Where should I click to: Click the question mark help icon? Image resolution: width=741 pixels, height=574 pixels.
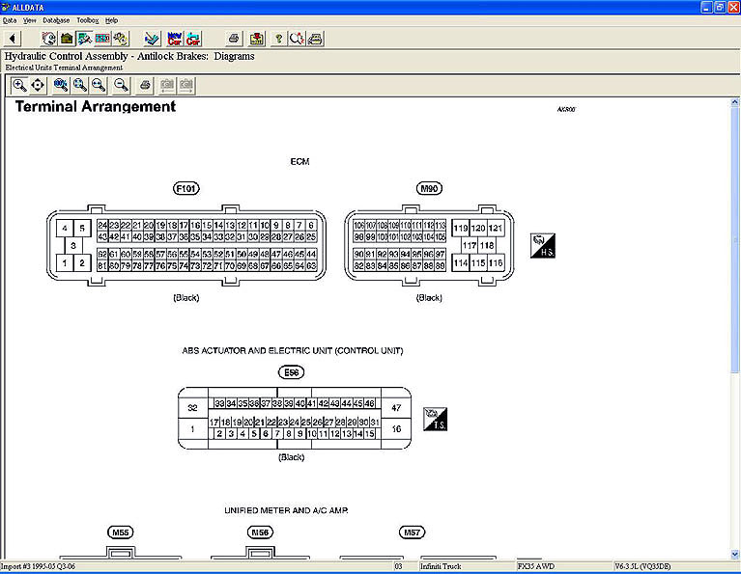tap(279, 39)
